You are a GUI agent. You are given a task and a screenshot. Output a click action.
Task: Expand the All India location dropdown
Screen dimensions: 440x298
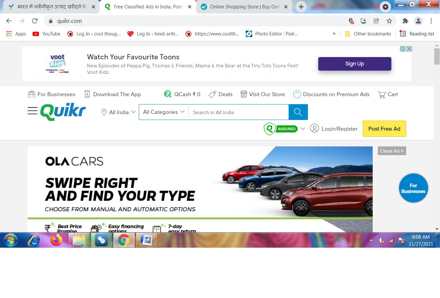[x=118, y=112]
